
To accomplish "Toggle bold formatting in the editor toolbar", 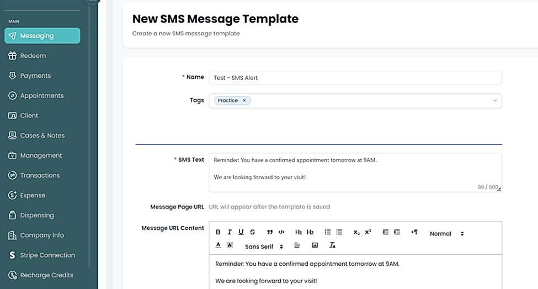I will (x=218, y=233).
